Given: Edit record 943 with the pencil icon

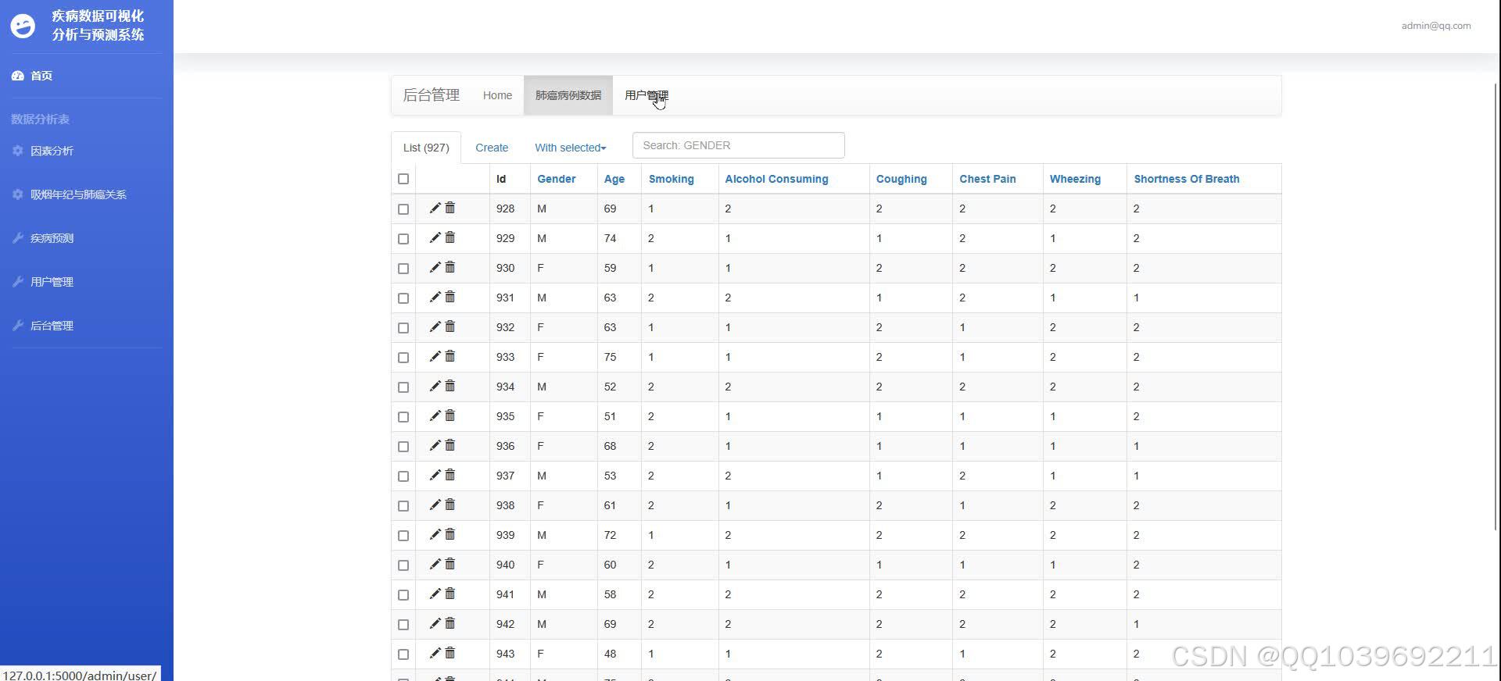Looking at the screenshot, I should tap(435, 654).
